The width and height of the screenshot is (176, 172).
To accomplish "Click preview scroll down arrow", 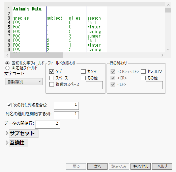I will pyautogui.click(x=168, y=50).
